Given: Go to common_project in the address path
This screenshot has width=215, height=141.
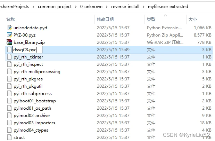Looking at the screenshot, I should 55,6.
